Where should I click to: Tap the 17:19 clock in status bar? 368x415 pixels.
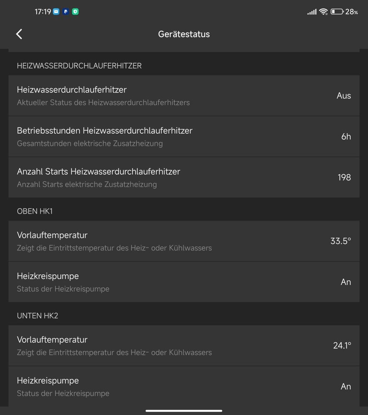43,12
